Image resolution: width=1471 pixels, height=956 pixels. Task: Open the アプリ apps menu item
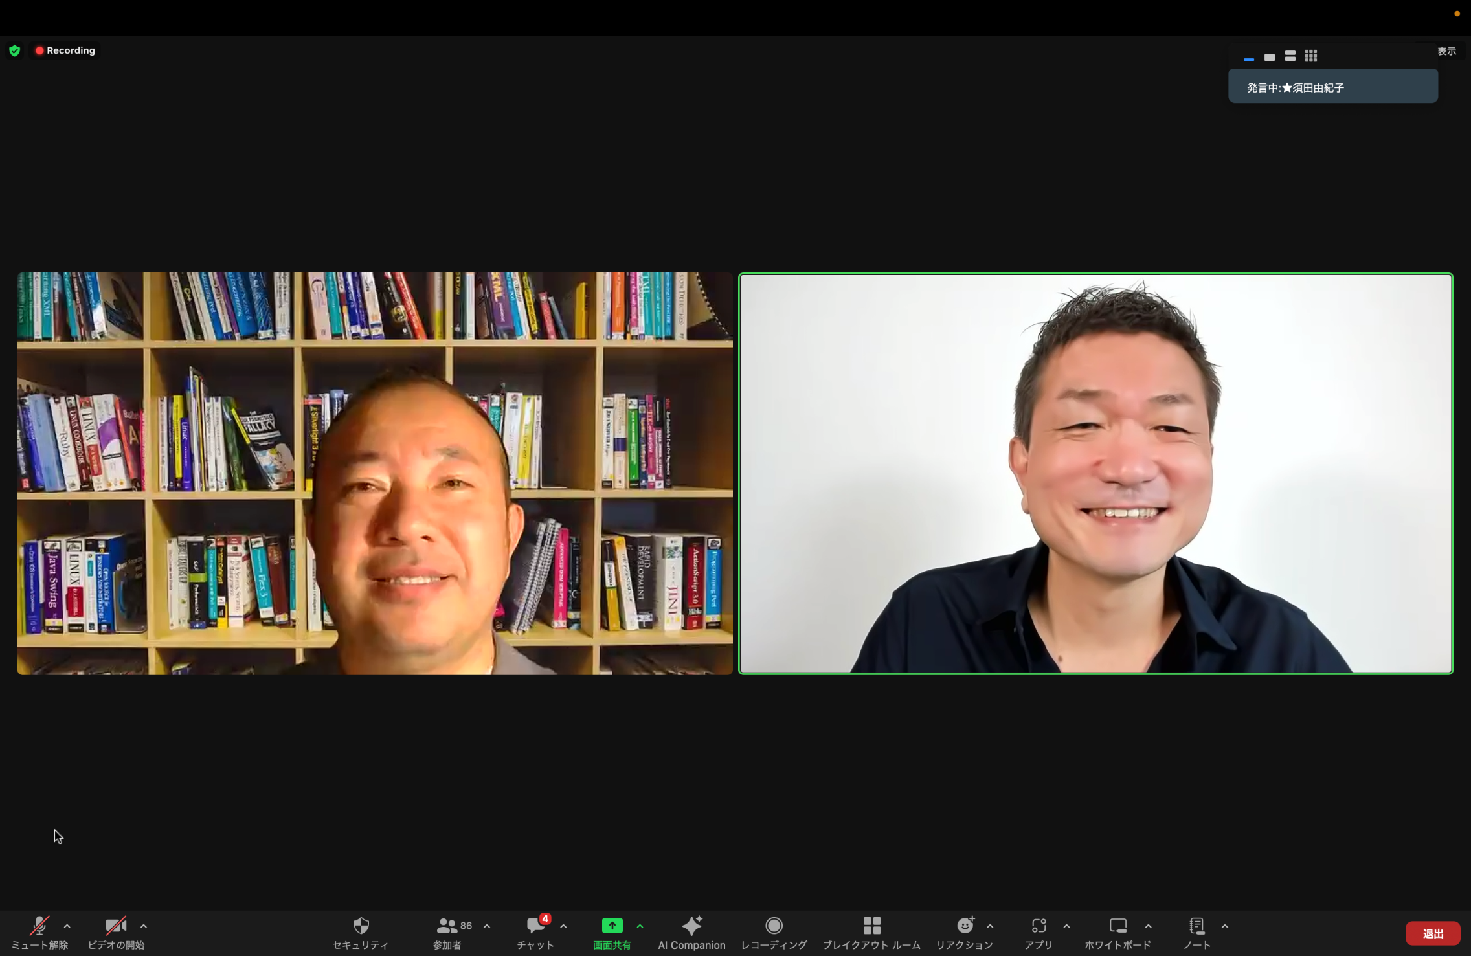pyautogui.click(x=1039, y=927)
